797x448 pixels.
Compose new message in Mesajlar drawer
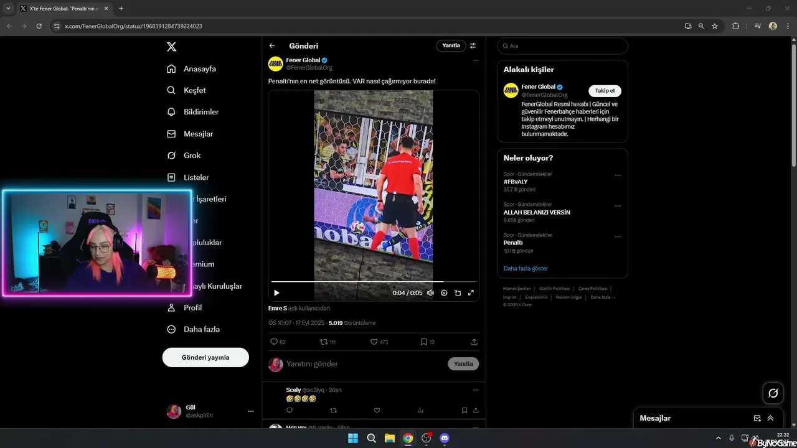pyautogui.click(x=757, y=418)
